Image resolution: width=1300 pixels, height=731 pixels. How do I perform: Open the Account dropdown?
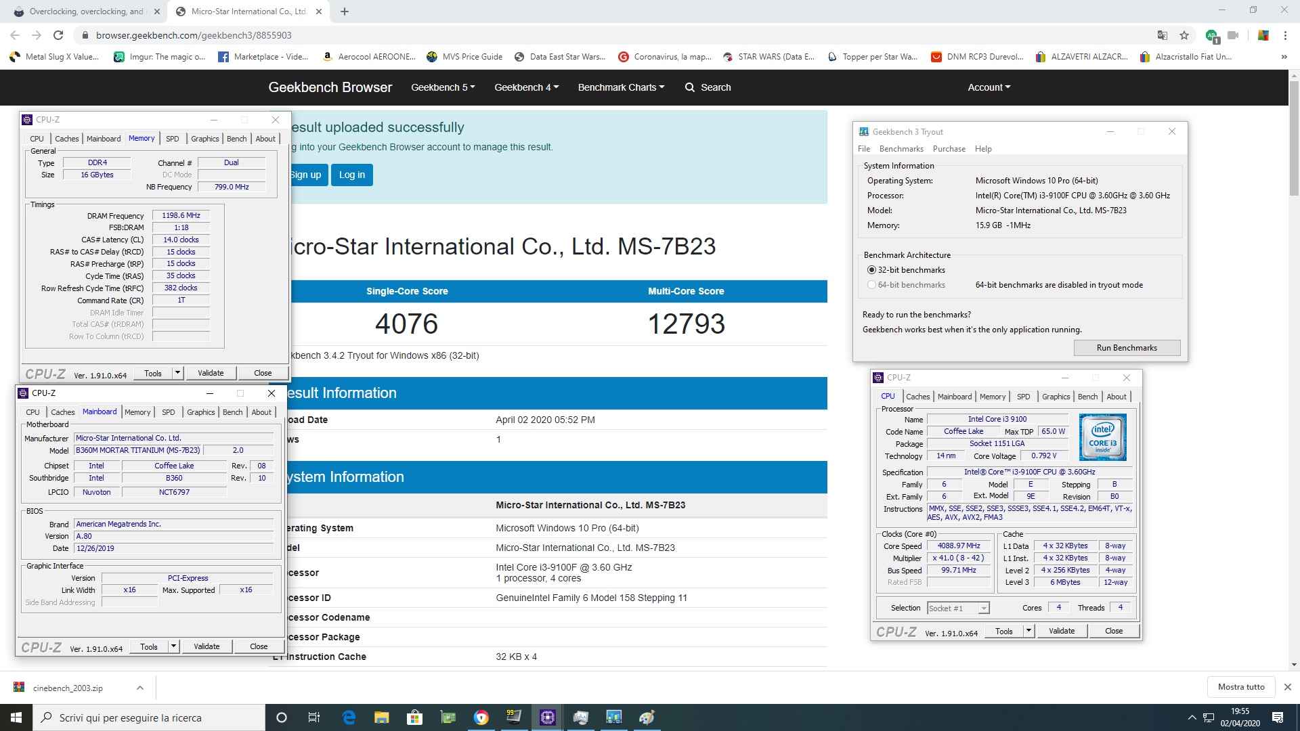(x=989, y=87)
